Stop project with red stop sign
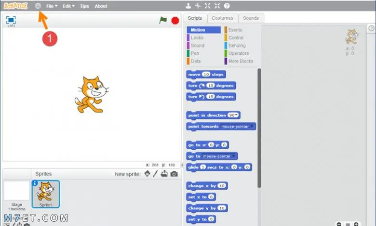The image size is (376, 226). 175,21
